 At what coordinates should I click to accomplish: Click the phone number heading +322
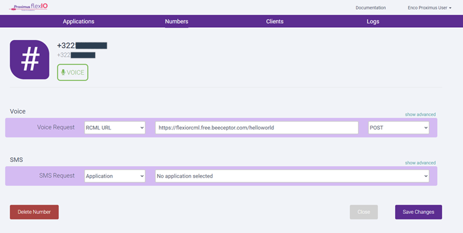[81, 46]
